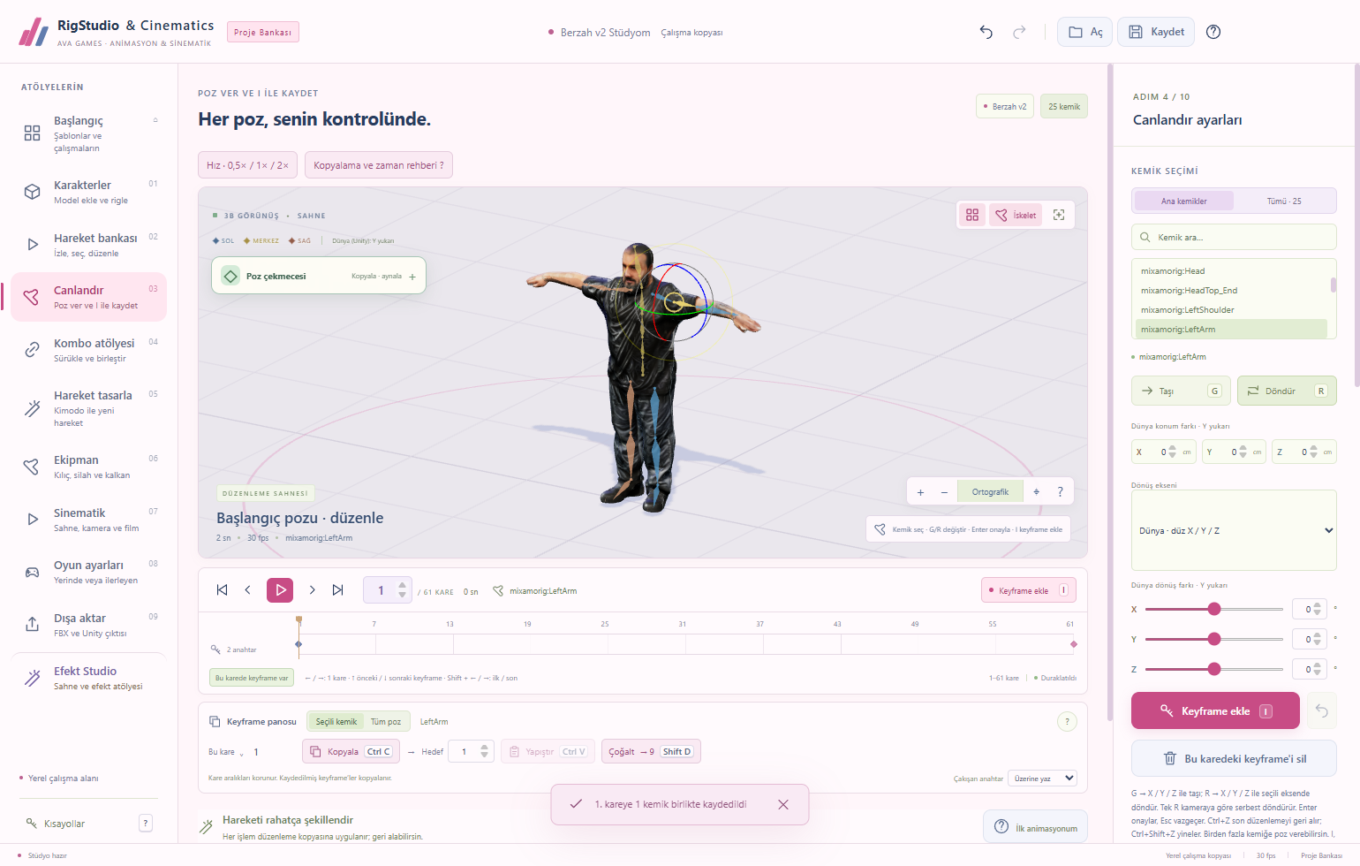This screenshot has height=866, width=1360.
Task: Select Seçili kemik scope
Action: pos(336,722)
